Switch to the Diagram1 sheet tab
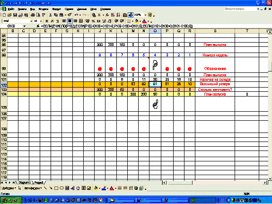Screen dimensions: 272x204 25,183
